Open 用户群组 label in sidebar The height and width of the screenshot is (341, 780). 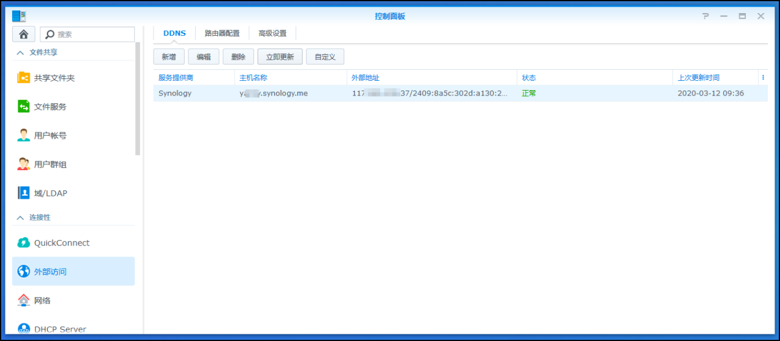point(51,165)
